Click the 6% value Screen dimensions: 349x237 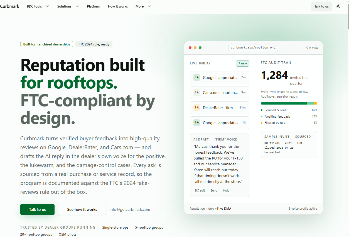[315, 123]
